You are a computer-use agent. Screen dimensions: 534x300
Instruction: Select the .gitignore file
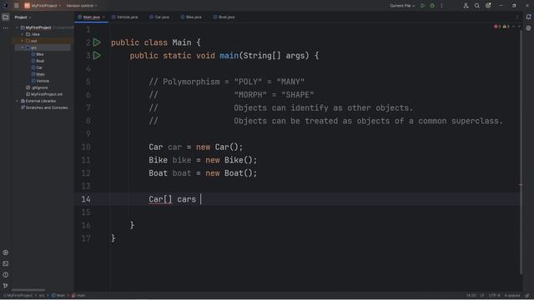tap(37, 87)
